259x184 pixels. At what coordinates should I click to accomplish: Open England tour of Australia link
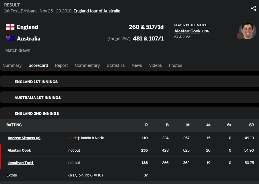tap(97, 11)
